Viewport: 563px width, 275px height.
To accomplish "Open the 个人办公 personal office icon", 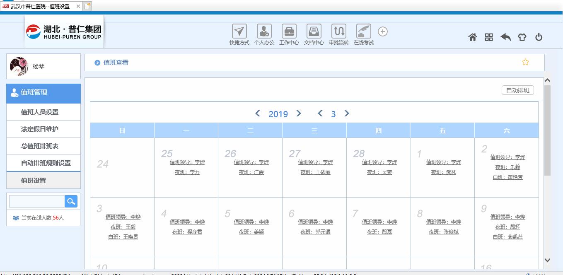I will 264,32.
